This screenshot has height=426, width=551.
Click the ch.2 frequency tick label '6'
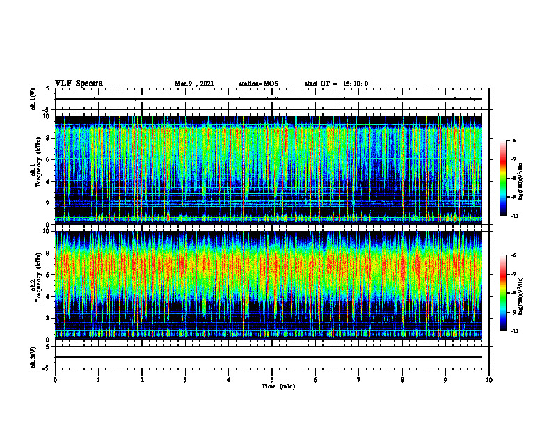(x=48, y=275)
